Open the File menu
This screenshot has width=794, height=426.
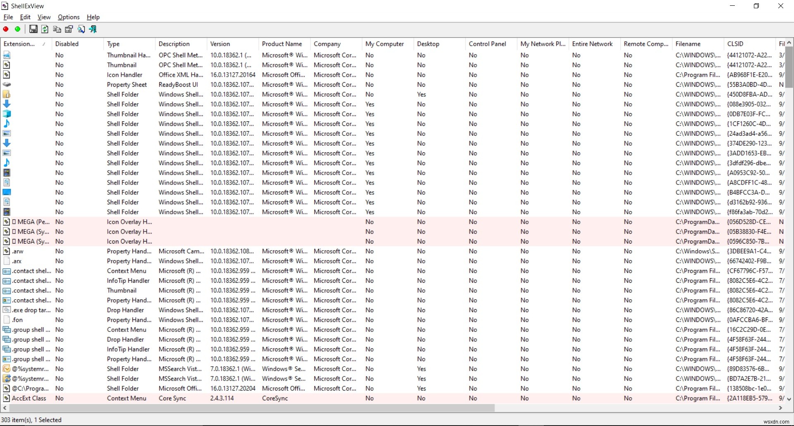coord(8,17)
